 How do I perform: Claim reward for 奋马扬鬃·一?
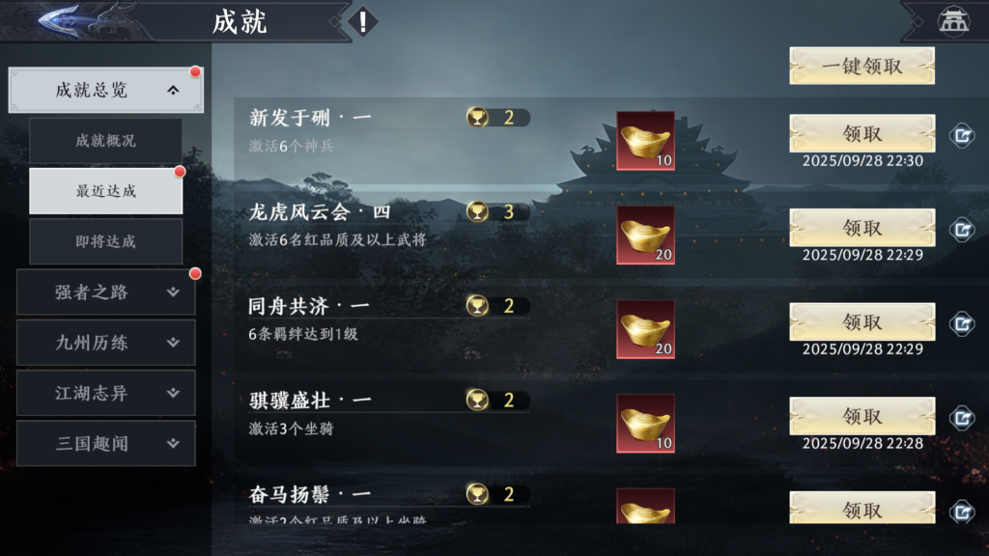click(x=862, y=508)
